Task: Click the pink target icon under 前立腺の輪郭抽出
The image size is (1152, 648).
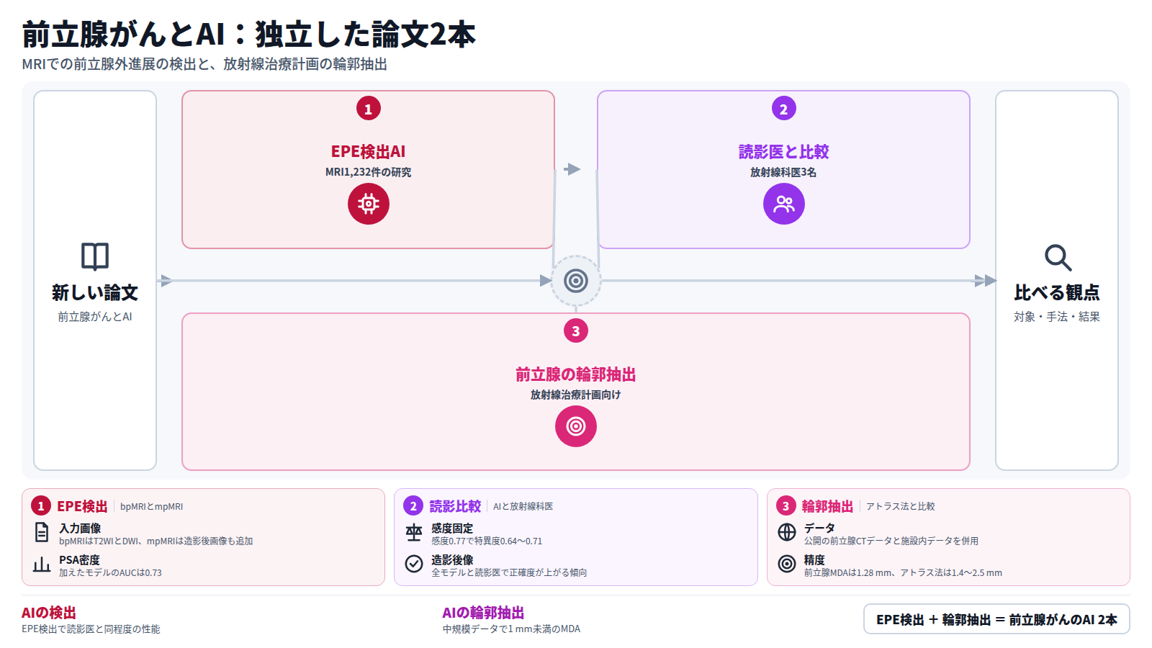Action: coord(576,426)
